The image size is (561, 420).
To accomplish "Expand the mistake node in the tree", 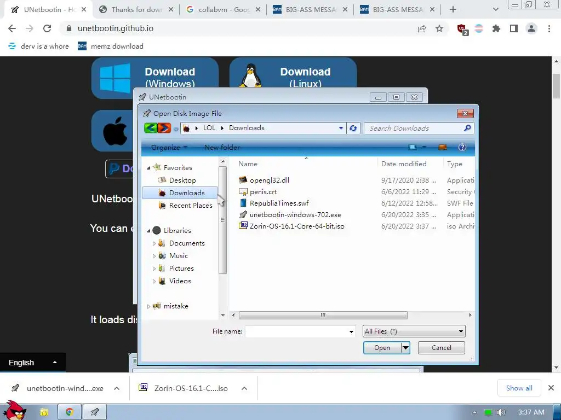I will (148, 306).
